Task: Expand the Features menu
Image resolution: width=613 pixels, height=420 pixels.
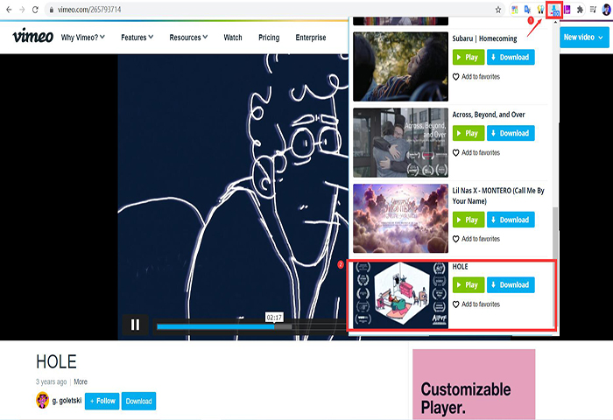Action: 137,38
